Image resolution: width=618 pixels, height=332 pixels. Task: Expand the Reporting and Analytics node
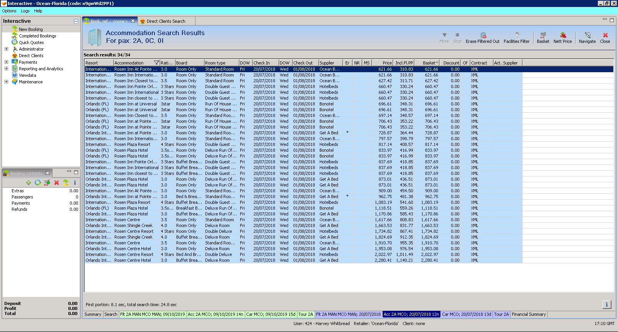6,69
